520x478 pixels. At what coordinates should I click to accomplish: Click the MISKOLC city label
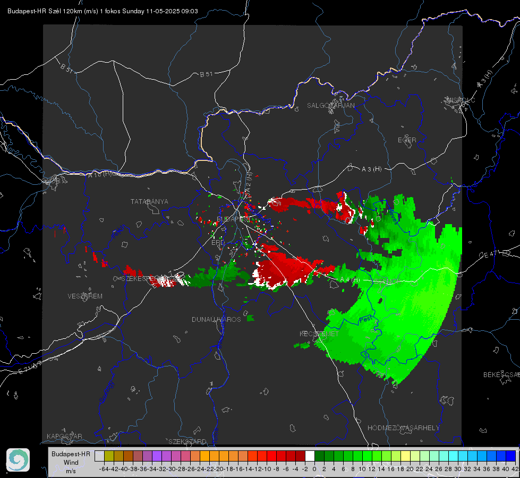pos(461,100)
